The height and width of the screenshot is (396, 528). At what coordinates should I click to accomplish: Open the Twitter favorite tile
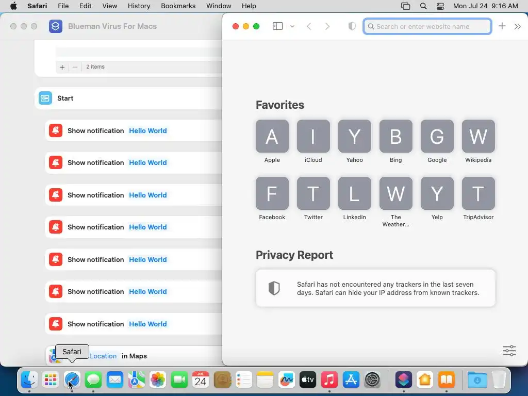[313, 194]
